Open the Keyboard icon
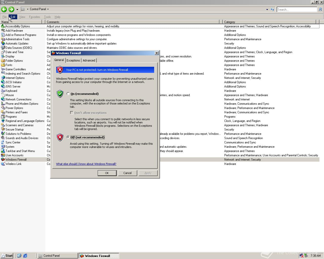Screen dimensions: 324x259 [x=3, y=91]
